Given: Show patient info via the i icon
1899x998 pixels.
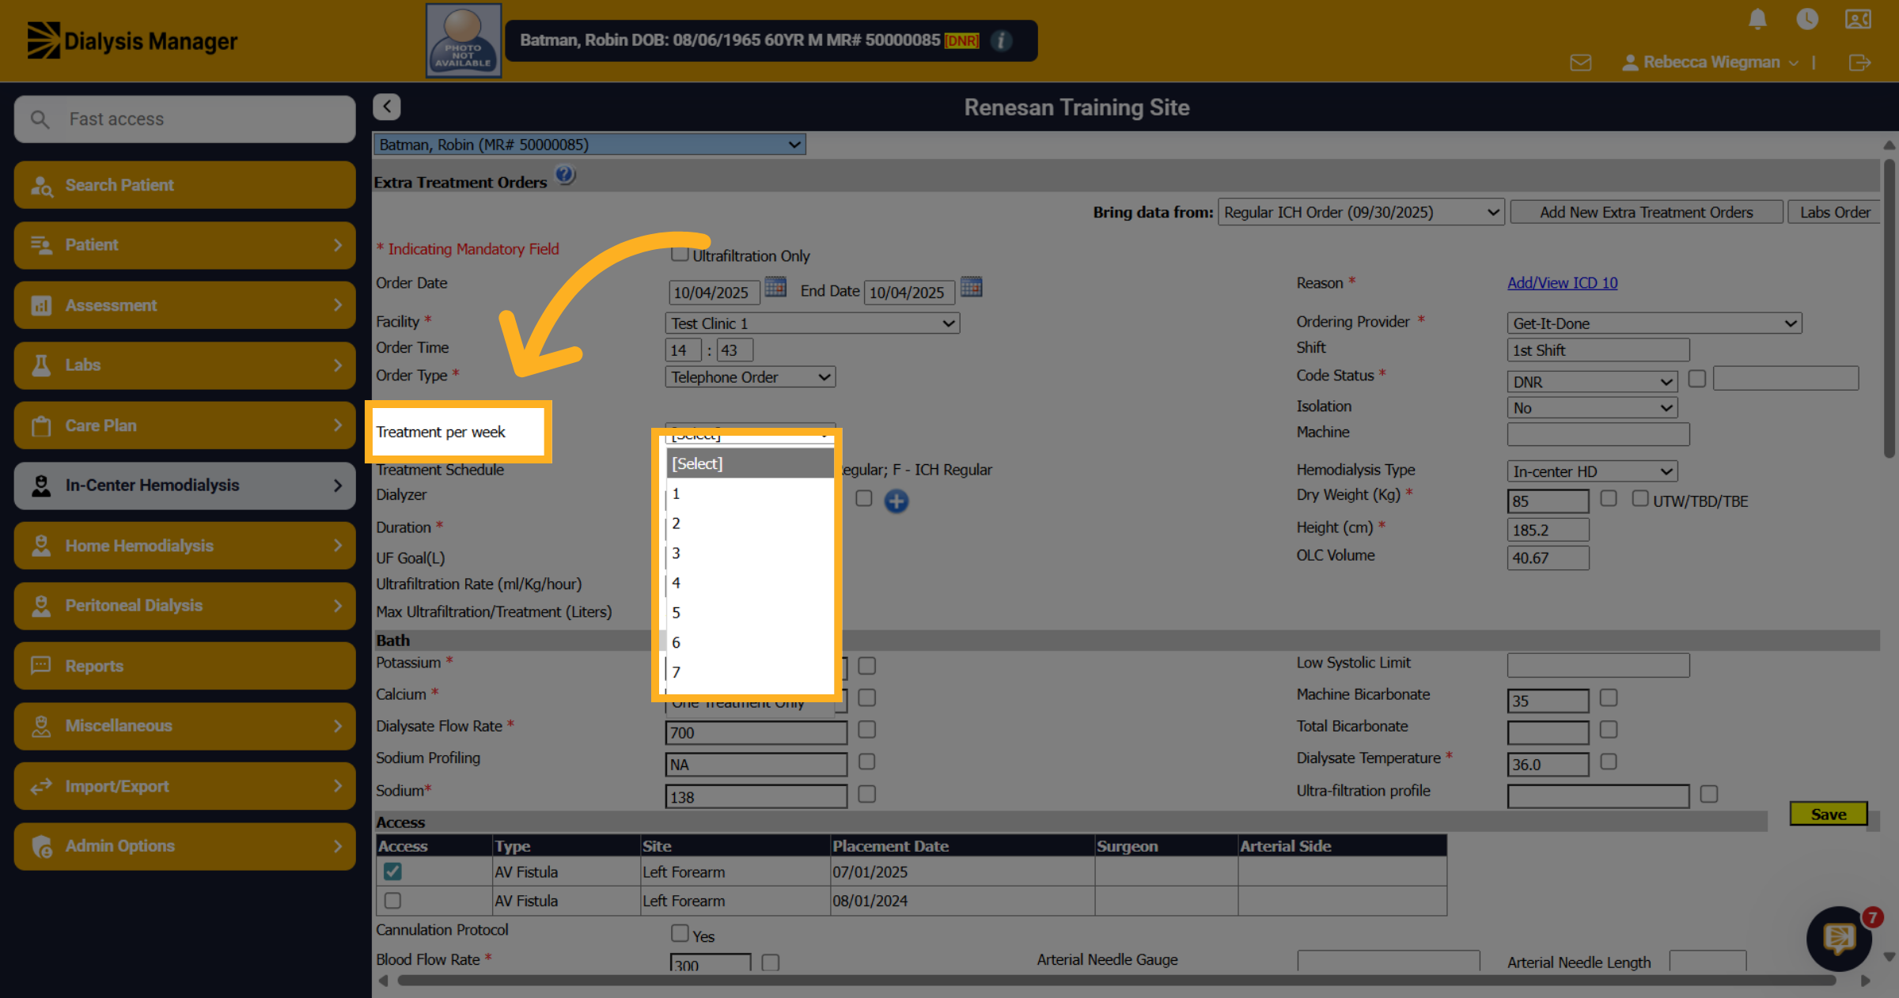Looking at the screenshot, I should 1001,40.
